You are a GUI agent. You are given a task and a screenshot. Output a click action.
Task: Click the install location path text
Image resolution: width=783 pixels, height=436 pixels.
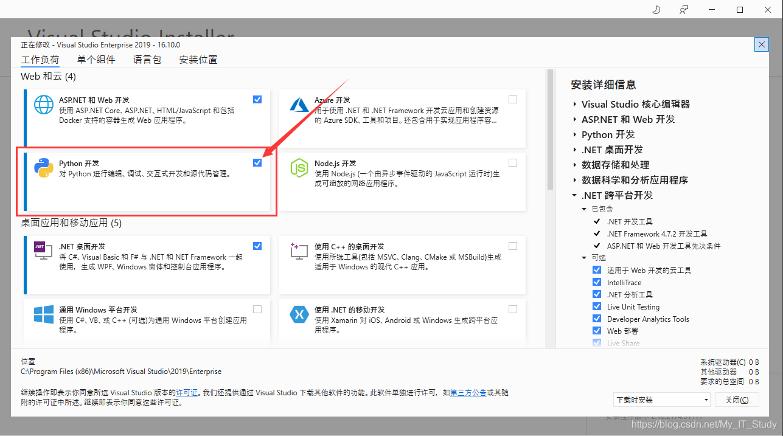(x=121, y=372)
